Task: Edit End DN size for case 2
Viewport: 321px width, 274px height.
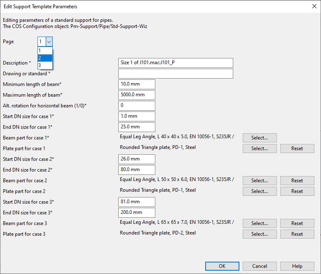Action: [136, 170]
